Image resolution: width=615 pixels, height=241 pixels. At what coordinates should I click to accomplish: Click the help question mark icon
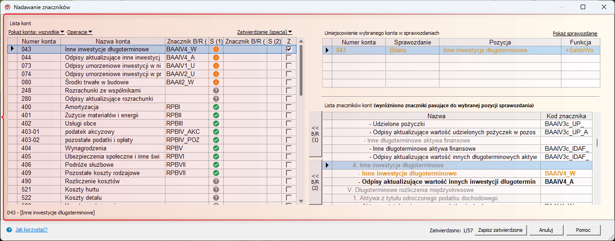point(9,230)
